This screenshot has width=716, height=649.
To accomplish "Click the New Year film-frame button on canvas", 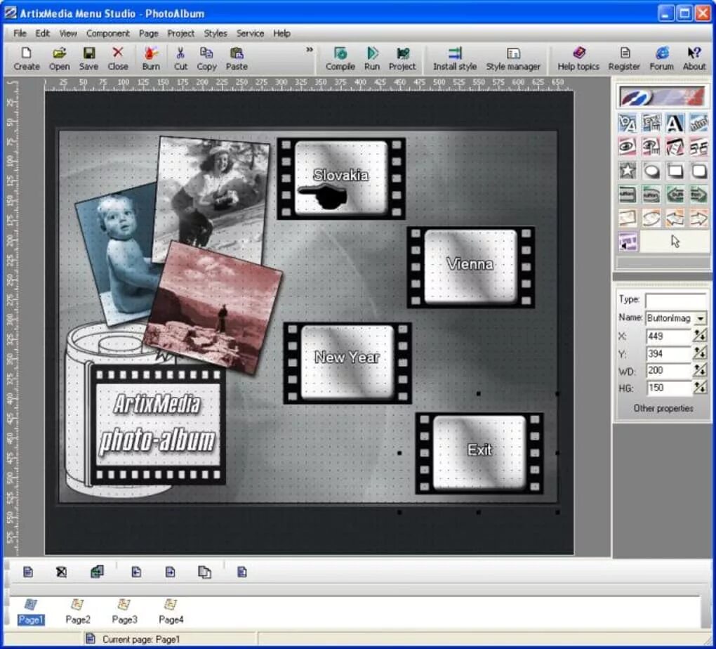I will coord(347,363).
